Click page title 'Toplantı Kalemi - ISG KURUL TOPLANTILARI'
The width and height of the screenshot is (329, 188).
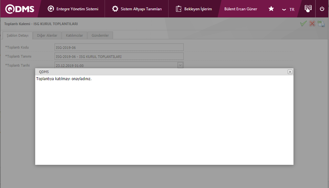point(41,24)
